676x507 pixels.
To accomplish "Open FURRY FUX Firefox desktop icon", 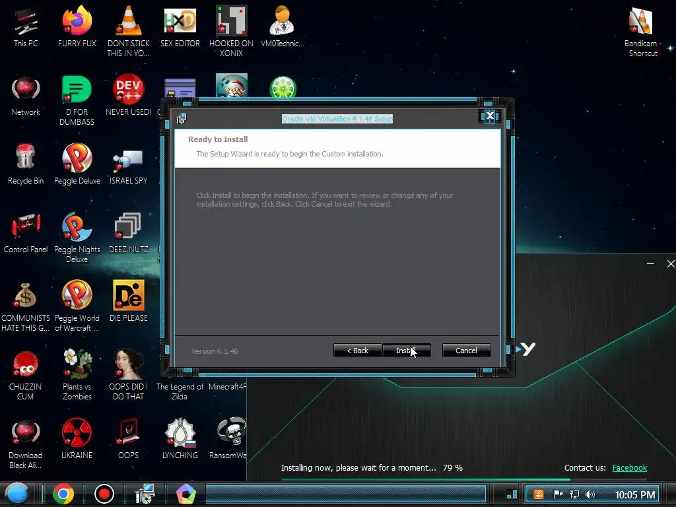I will click(x=77, y=26).
